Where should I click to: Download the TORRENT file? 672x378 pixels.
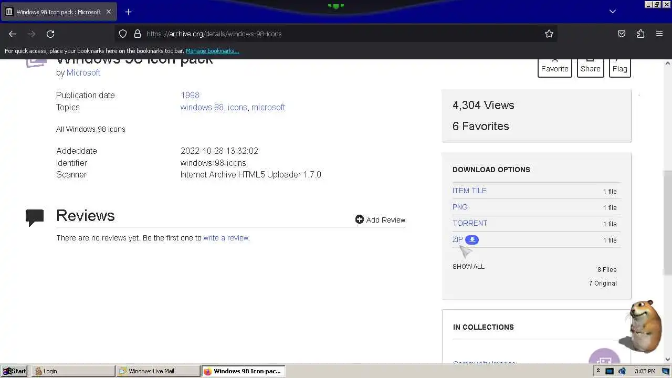[x=470, y=223]
